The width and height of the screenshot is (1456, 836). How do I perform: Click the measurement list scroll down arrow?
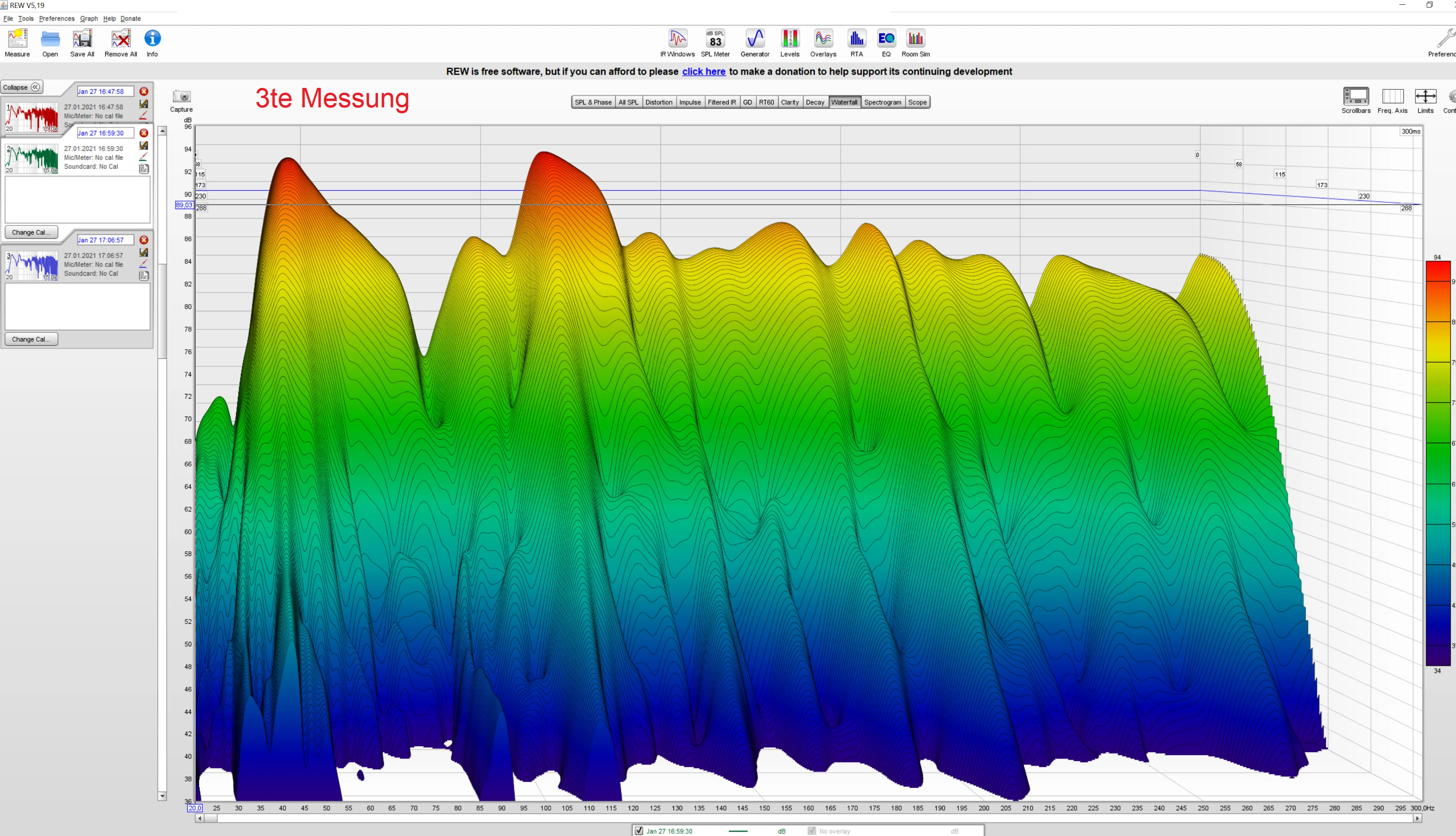click(162, 796)
